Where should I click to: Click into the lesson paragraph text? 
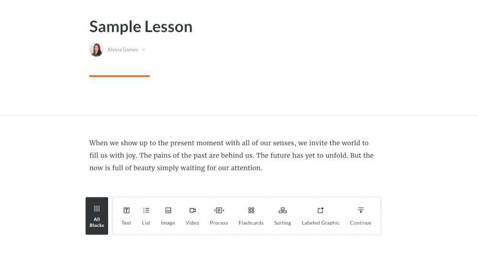pyautogui.click(x=232, y=155)
